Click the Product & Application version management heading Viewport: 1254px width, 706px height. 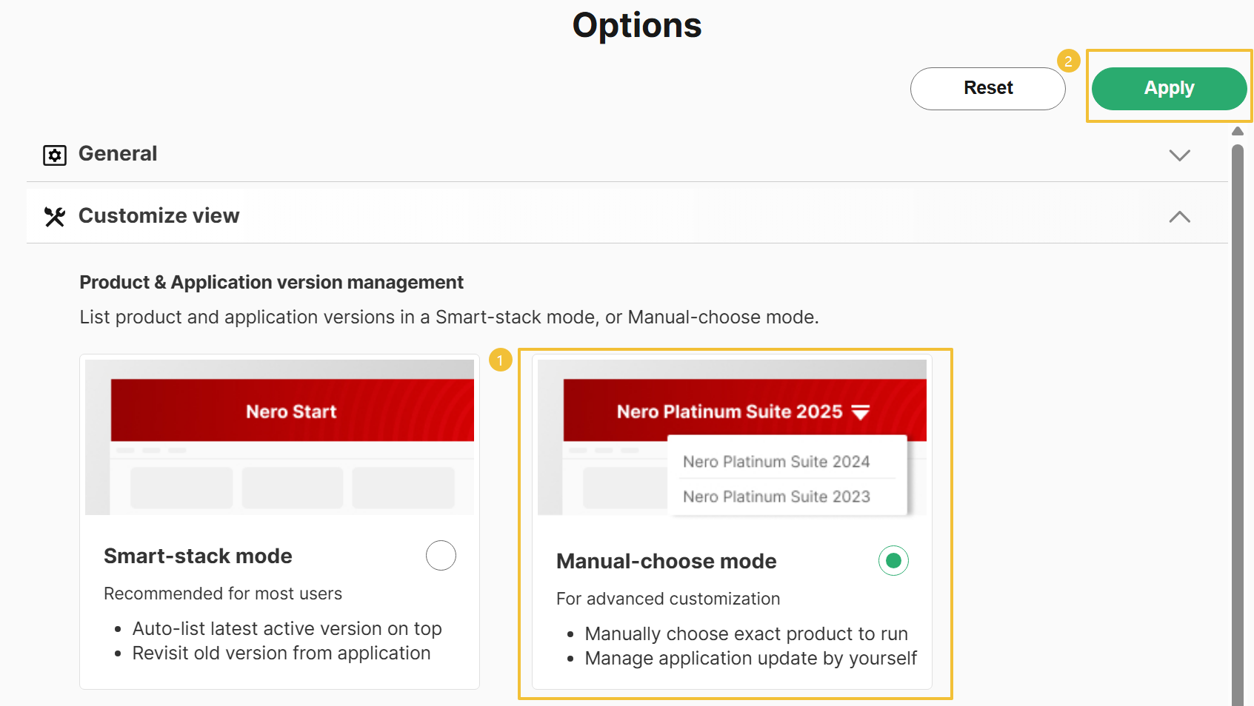coord(271,283)
